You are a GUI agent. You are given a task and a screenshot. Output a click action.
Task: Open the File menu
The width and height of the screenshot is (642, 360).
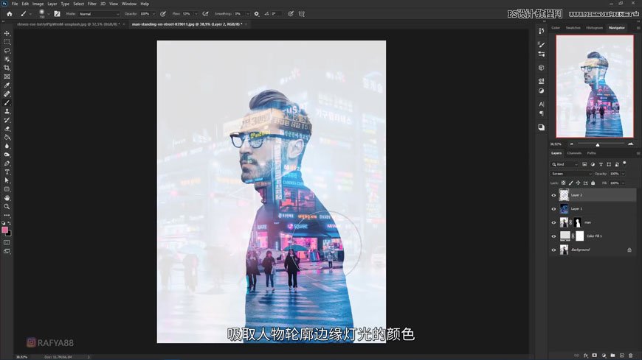15,4
